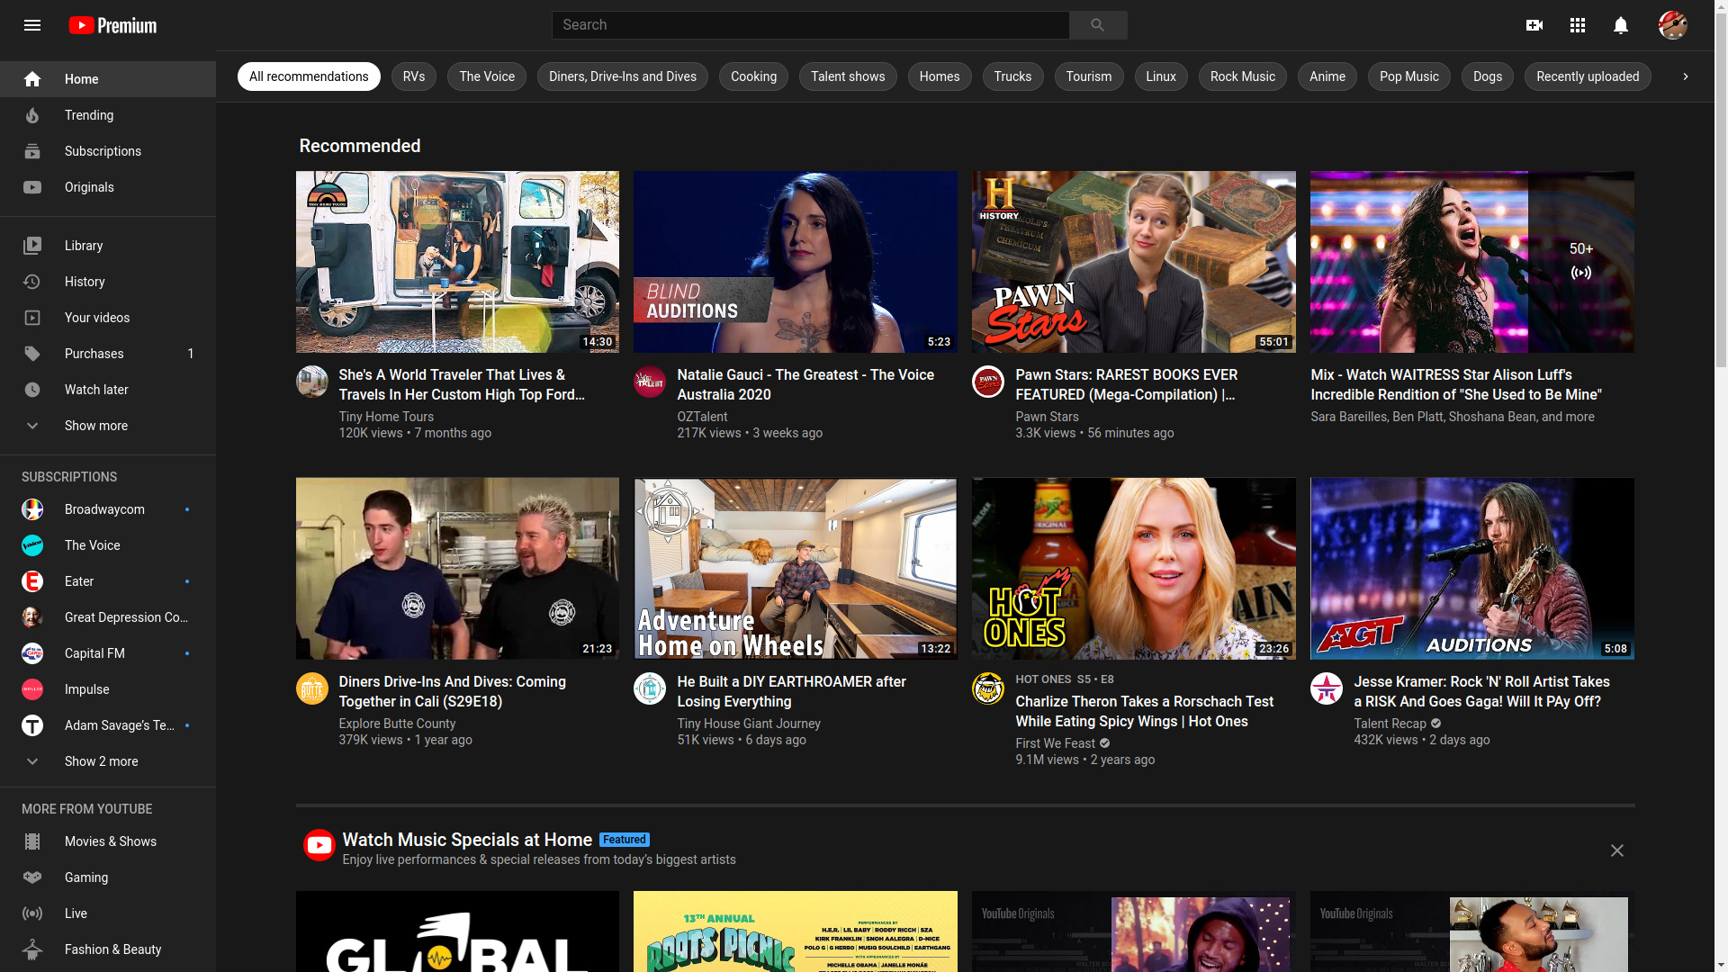The width and height of the screenshot is (1728, 972).
Task: Click the Originals sidebar icon
Action: [32, 187]
